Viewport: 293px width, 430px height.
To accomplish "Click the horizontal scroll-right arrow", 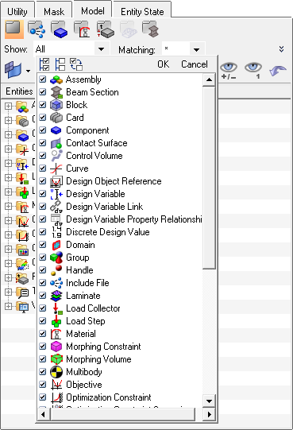I will pyautogui.click(x=209, y=414).
